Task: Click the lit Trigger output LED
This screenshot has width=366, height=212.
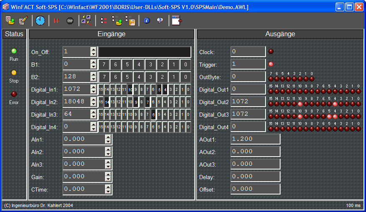Action: [x=271, y=64]
